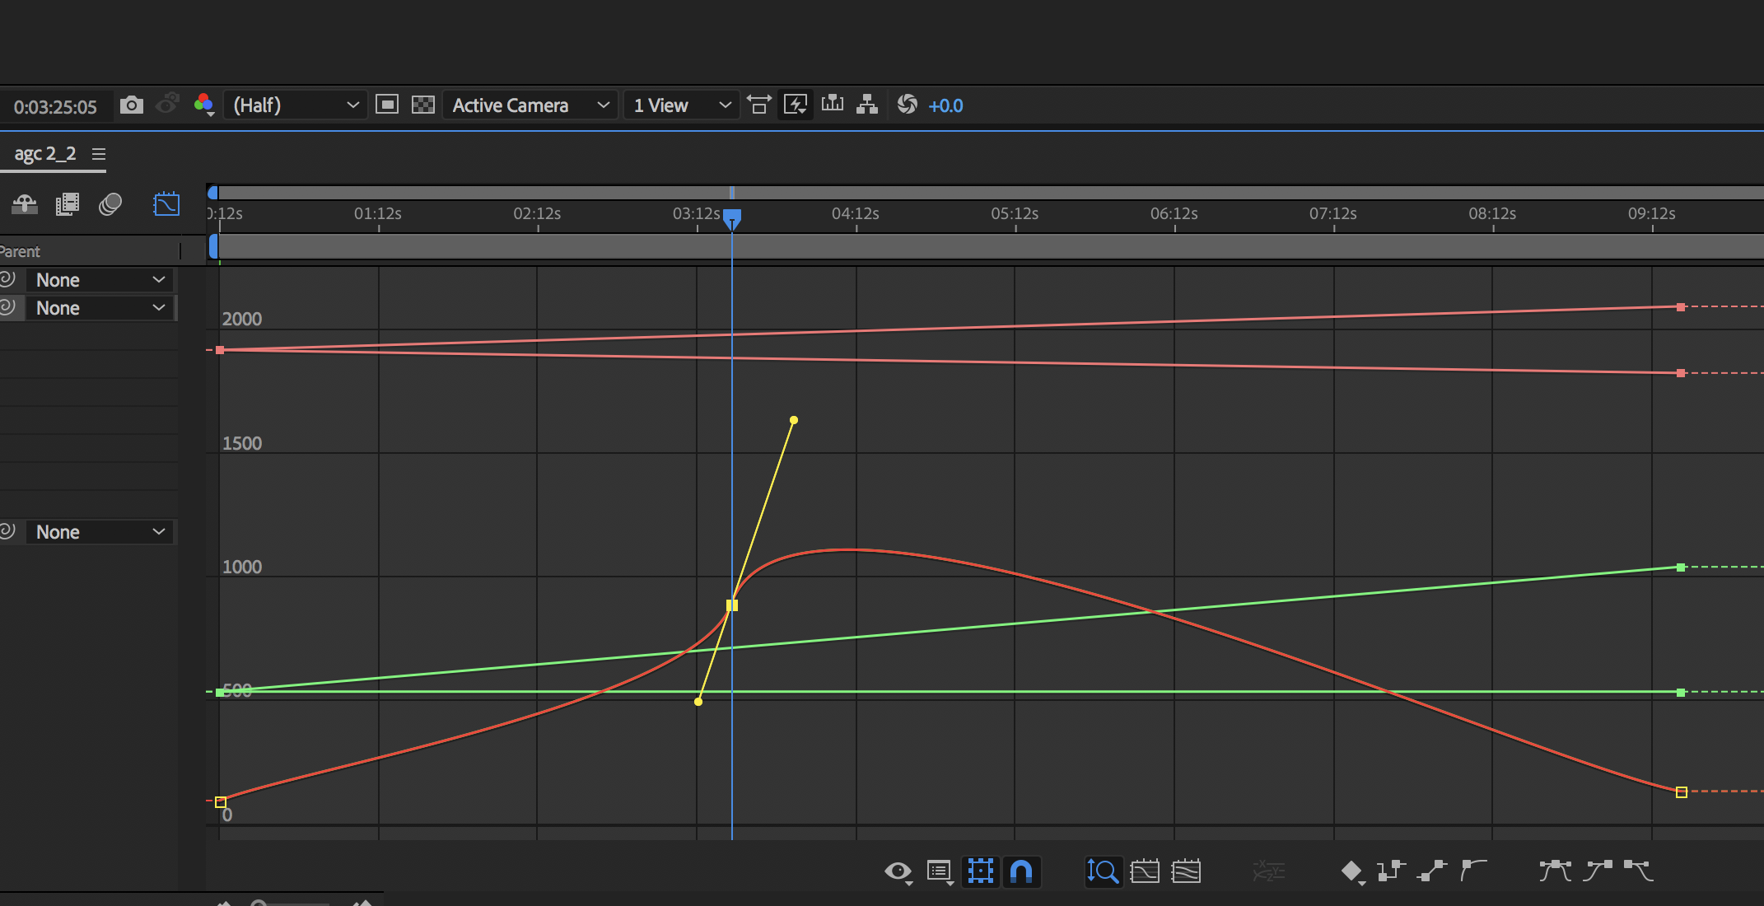The image size is (1764, 906).
Task: Click the 0:03:25:05 timecode display
Action: [x=55, y=107]
